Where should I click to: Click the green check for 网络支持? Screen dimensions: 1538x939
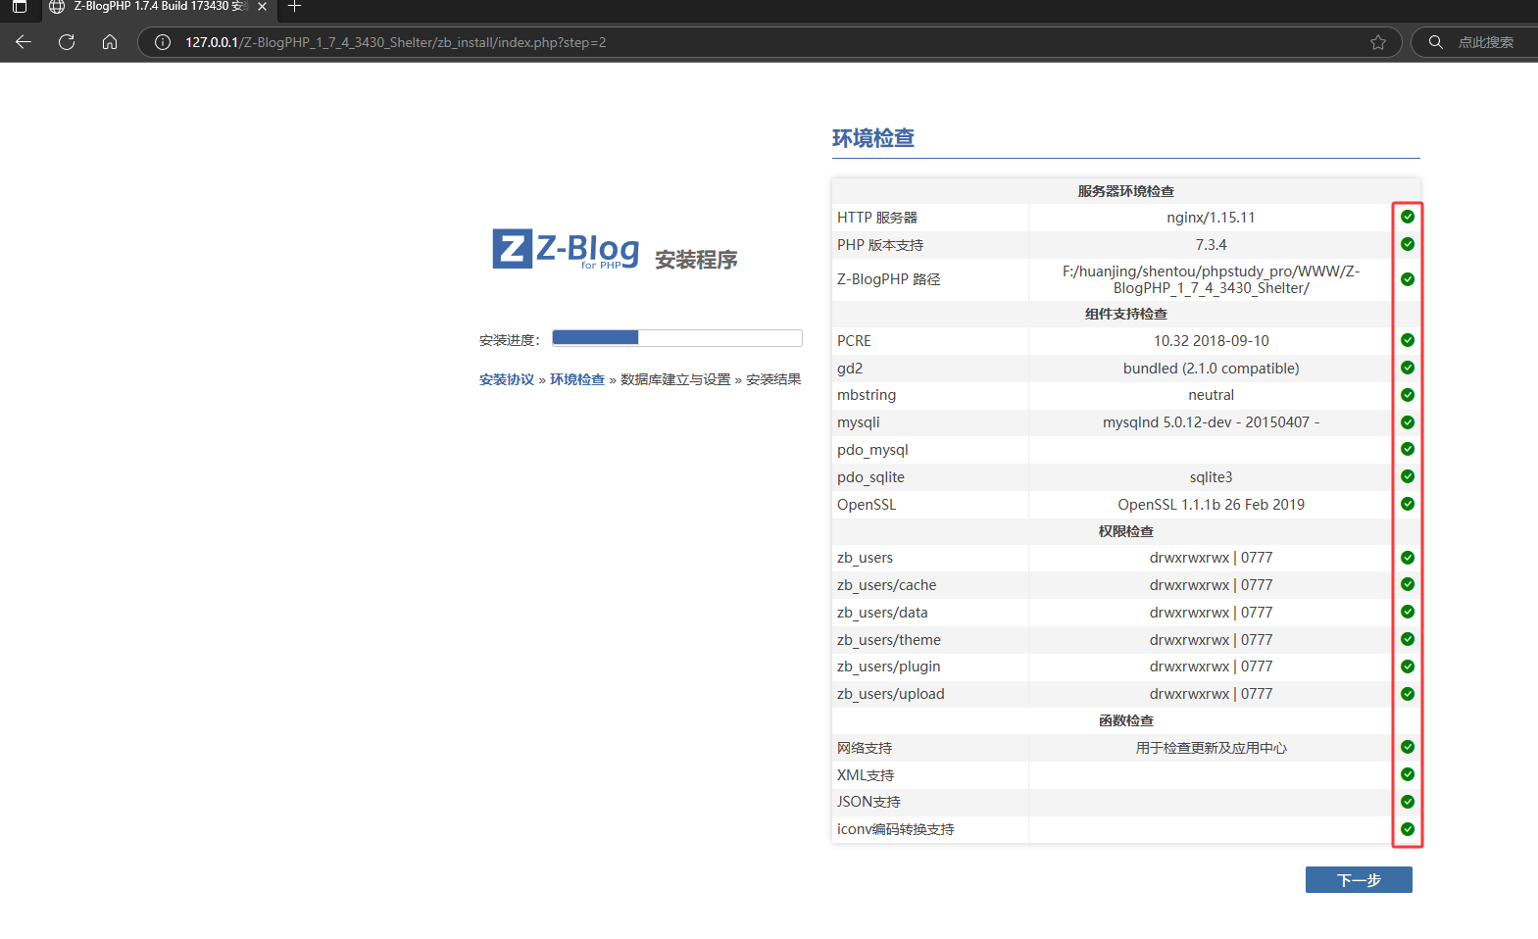coord(1408,747)
